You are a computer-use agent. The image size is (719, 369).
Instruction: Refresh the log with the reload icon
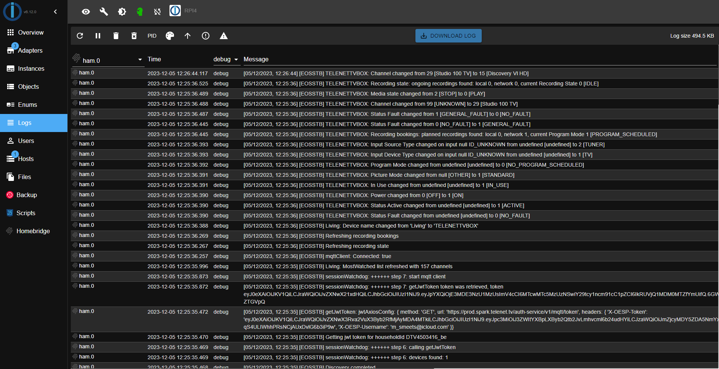(x=80, y=36)
